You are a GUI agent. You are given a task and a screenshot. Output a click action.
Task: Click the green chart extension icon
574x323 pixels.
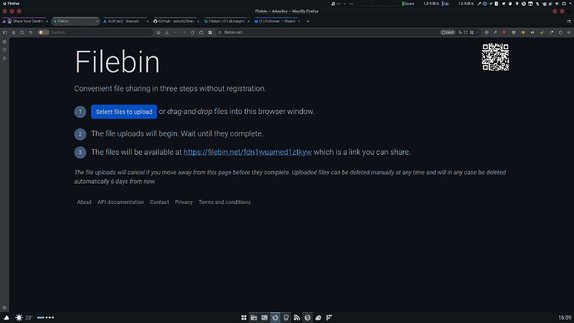click(542, 32)
